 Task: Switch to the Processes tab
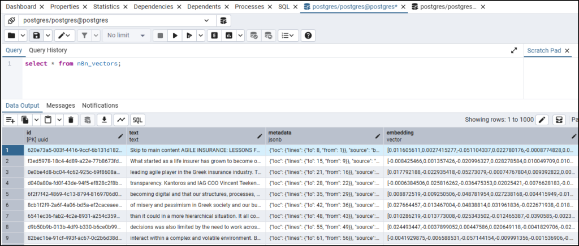pyautogui.click(x=249, y=7)
